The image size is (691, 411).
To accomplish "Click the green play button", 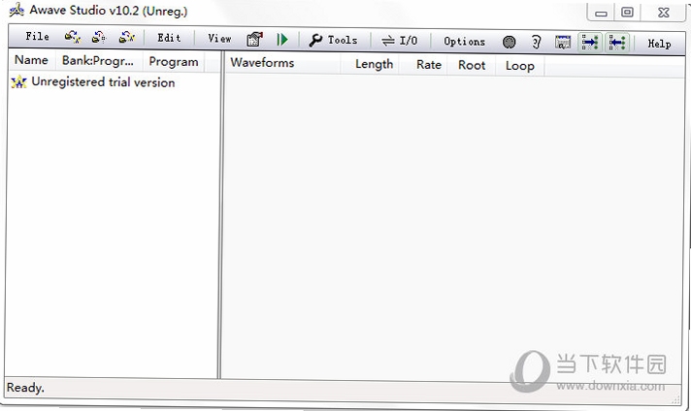I will tap(282, 40).
